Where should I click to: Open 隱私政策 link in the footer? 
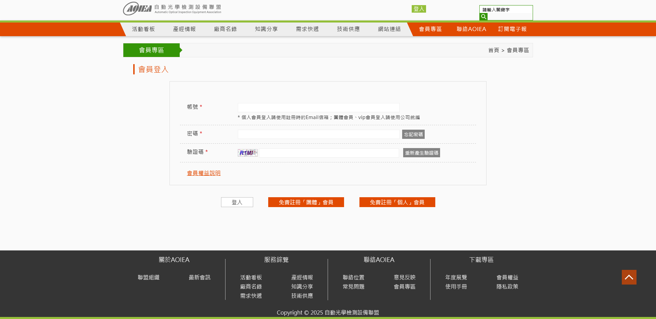(507, 287)
